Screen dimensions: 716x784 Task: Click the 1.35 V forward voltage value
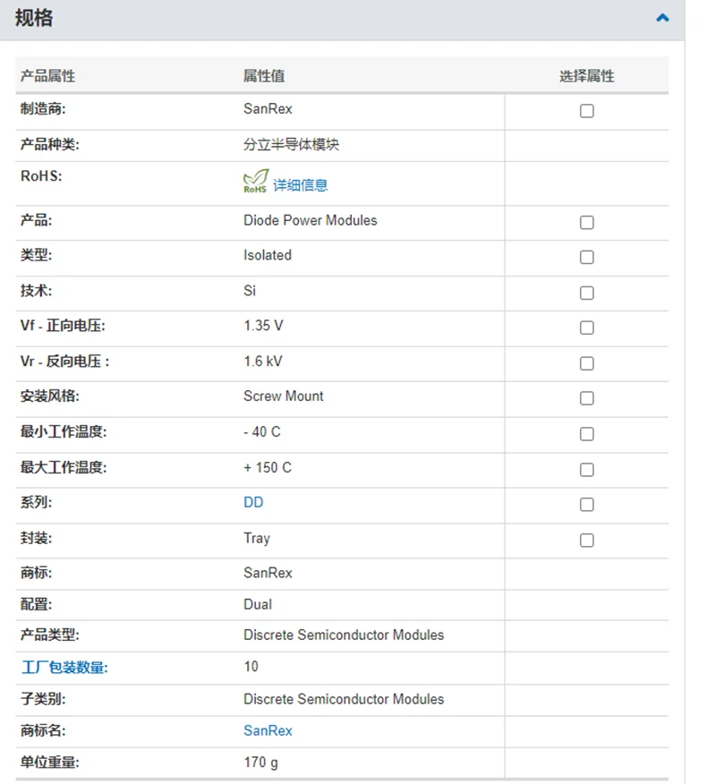[x=263, y=326]
